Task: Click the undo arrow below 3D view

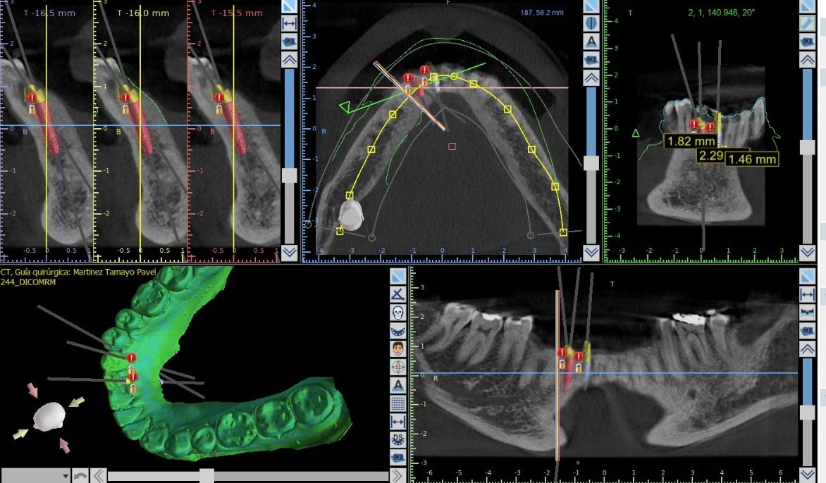Action: (x=81, y=476)
